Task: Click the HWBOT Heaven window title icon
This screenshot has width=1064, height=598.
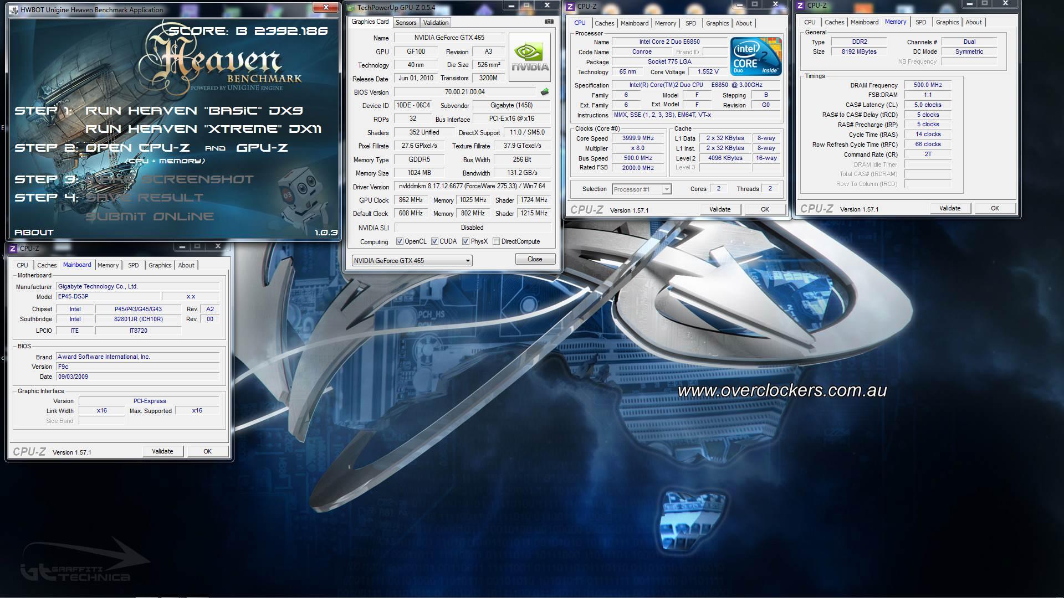Action: pyautogui.click(x=13, y=10)
